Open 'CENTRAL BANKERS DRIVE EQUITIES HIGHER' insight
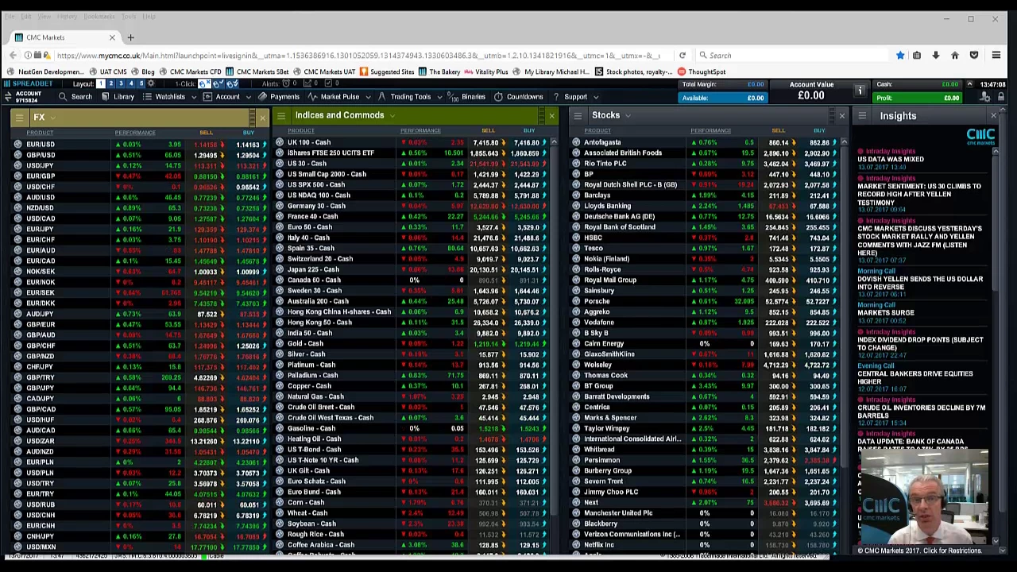This screenshot has height=572, width=1017. click(915, 377)
